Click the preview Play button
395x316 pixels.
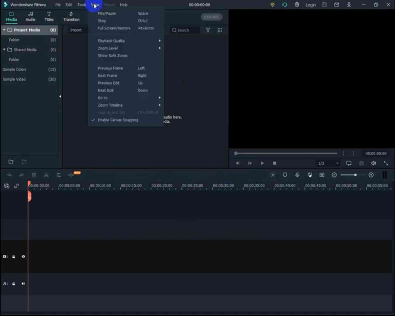point(262,163)
